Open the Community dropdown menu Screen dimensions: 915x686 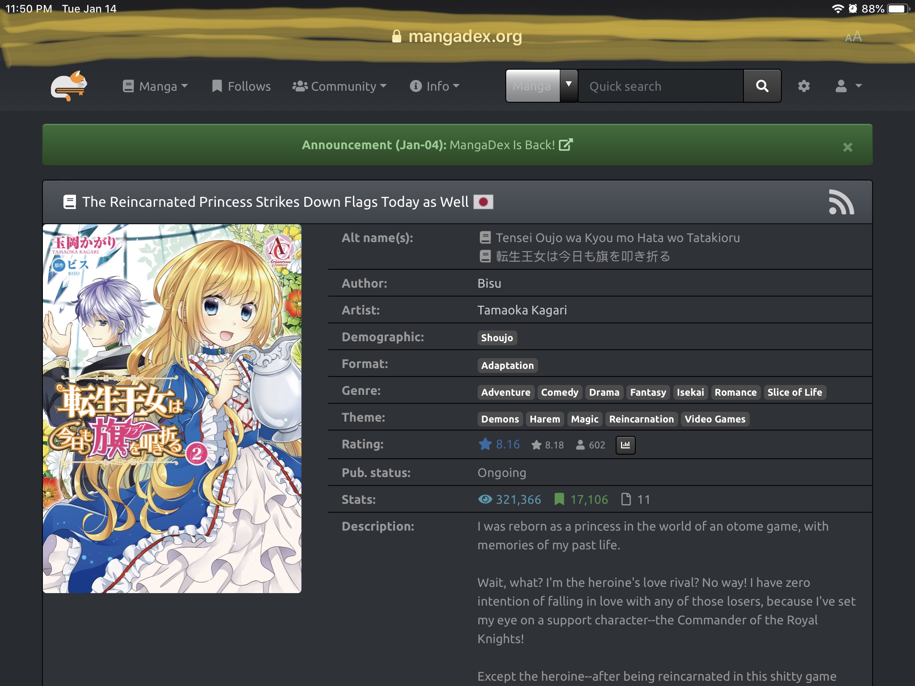(x=339, y=86)
